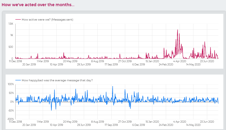Click the dashboard title 'How we've acted over the months...'
This screenshot has height=130, width=226.
pos(38,5)
